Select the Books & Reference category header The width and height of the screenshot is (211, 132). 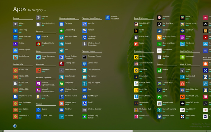[141, 18]
